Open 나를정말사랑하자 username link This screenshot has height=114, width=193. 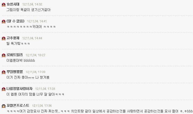point(19,89)
